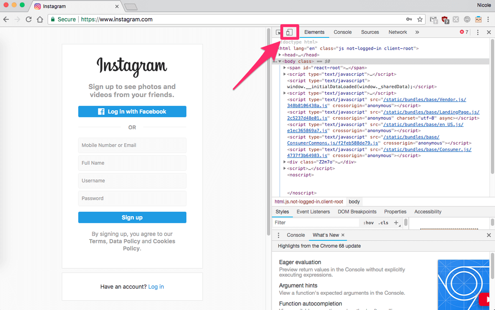The image size is (495, 310).
Task: Select the drawer Console tab
Action: (x=296, y=235)
